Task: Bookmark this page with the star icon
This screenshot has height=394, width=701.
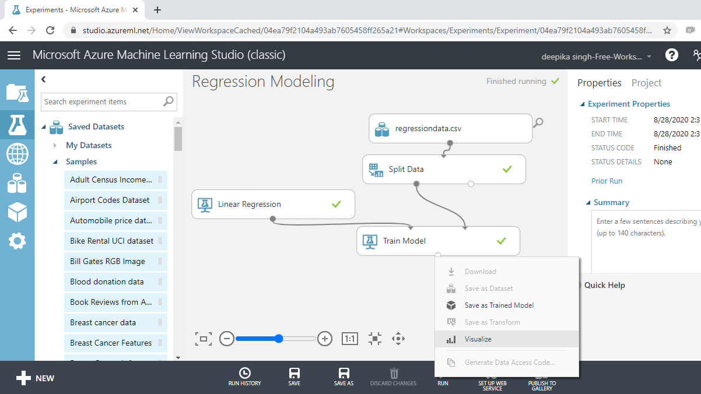Action: click(x=667, y=30)
